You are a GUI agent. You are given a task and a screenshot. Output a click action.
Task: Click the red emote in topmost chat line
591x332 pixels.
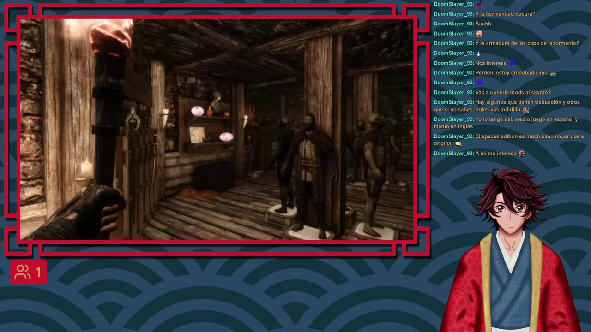(479, 5)
